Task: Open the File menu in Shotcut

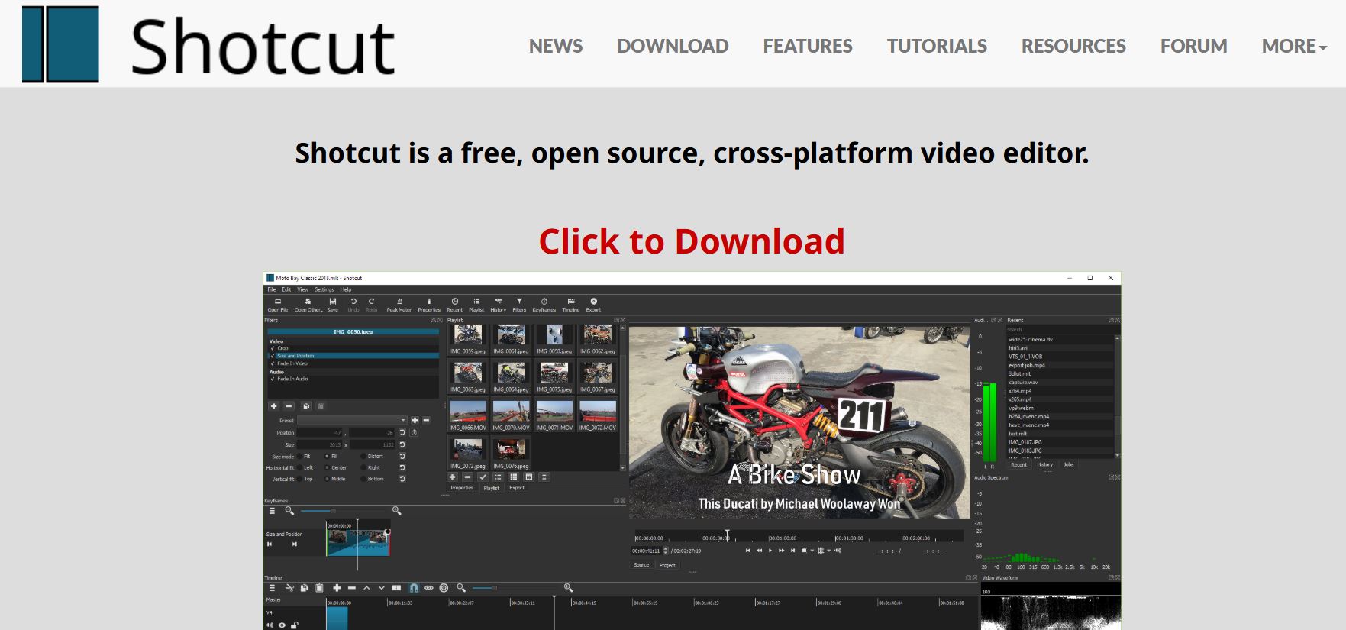Action: pyautogui.click(x=271, y=289)
